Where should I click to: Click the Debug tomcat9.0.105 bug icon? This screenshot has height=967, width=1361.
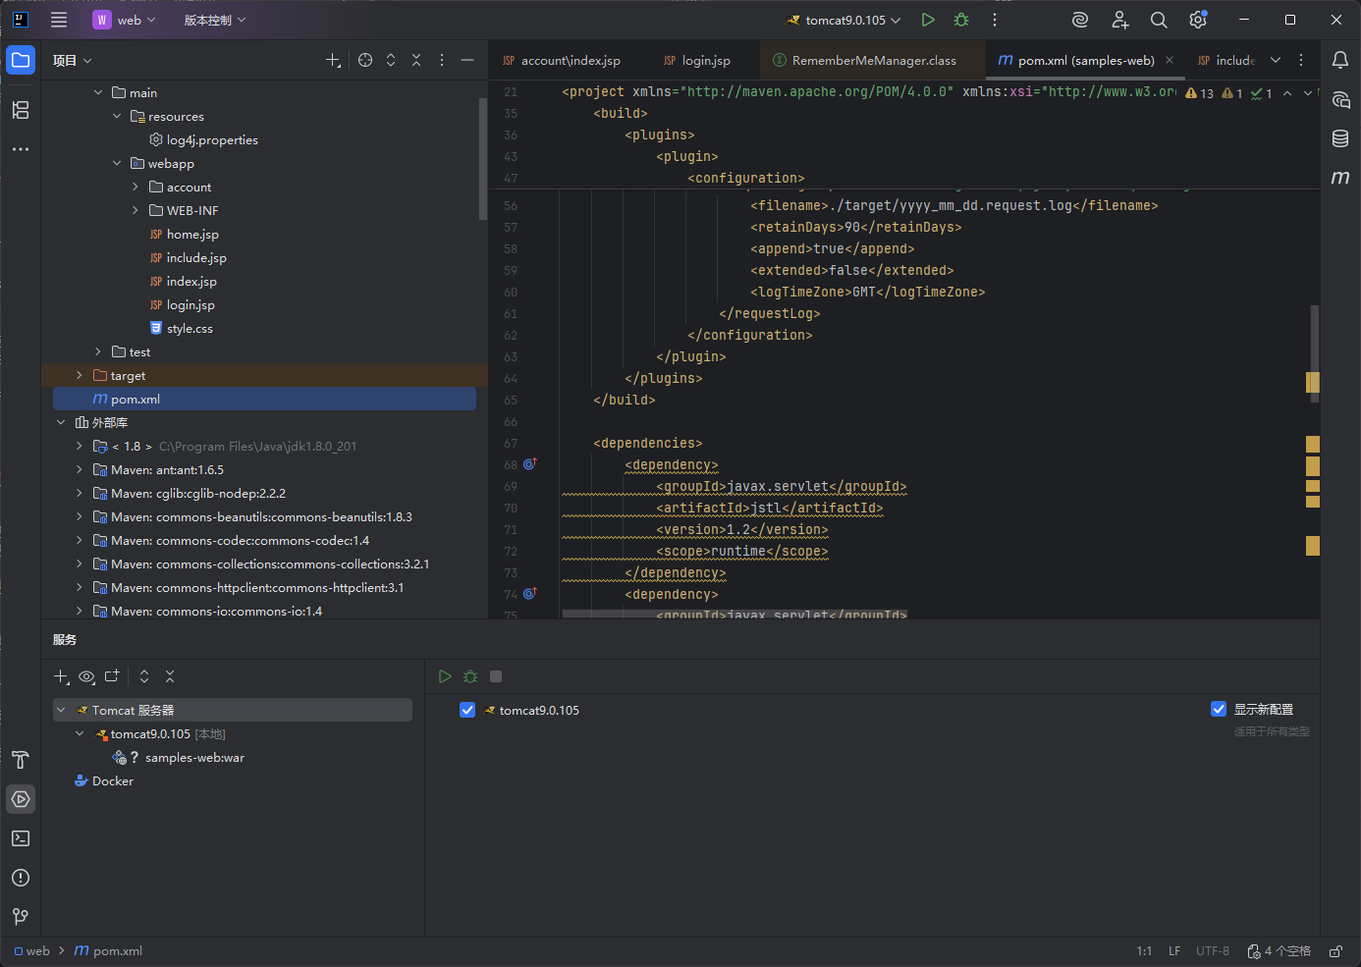[961, 20]
